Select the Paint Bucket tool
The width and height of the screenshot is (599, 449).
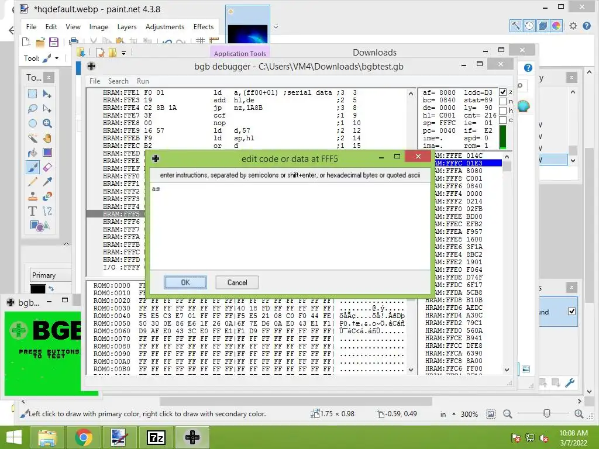33,153
